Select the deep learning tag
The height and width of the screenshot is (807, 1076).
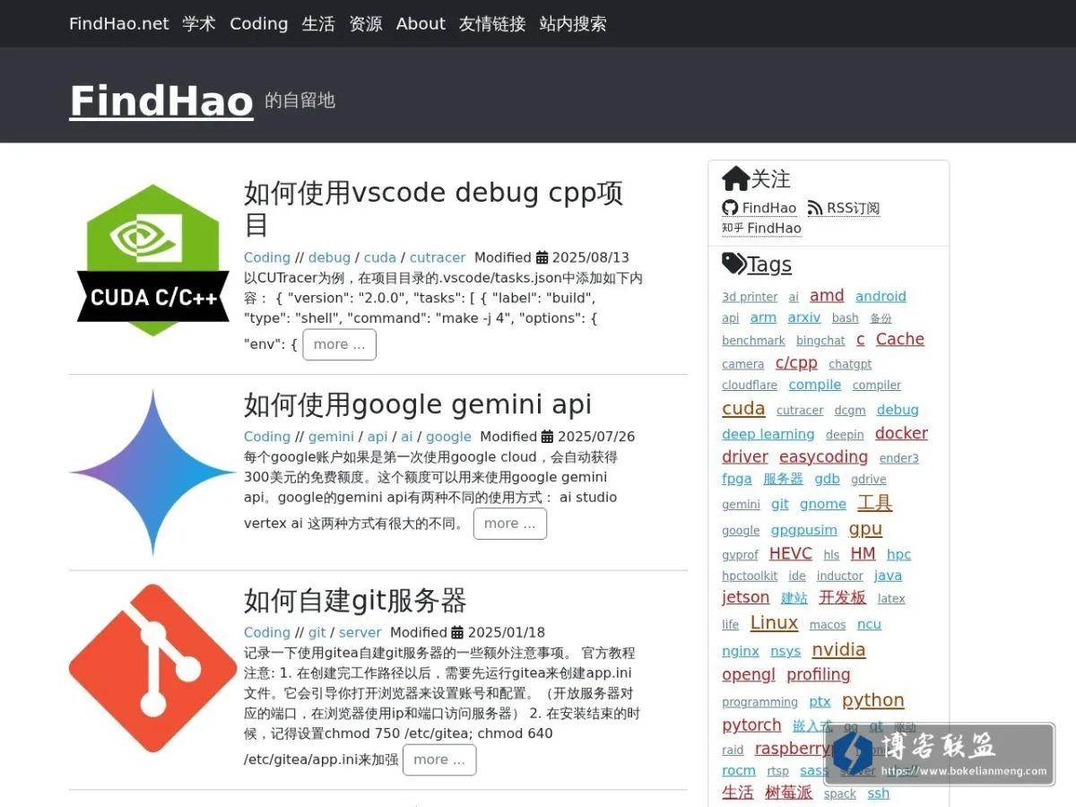coord(768,434)
